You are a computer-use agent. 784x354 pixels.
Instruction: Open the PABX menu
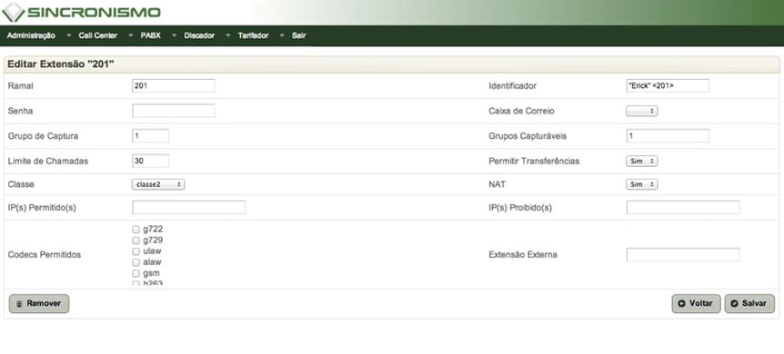click(150, 35)
